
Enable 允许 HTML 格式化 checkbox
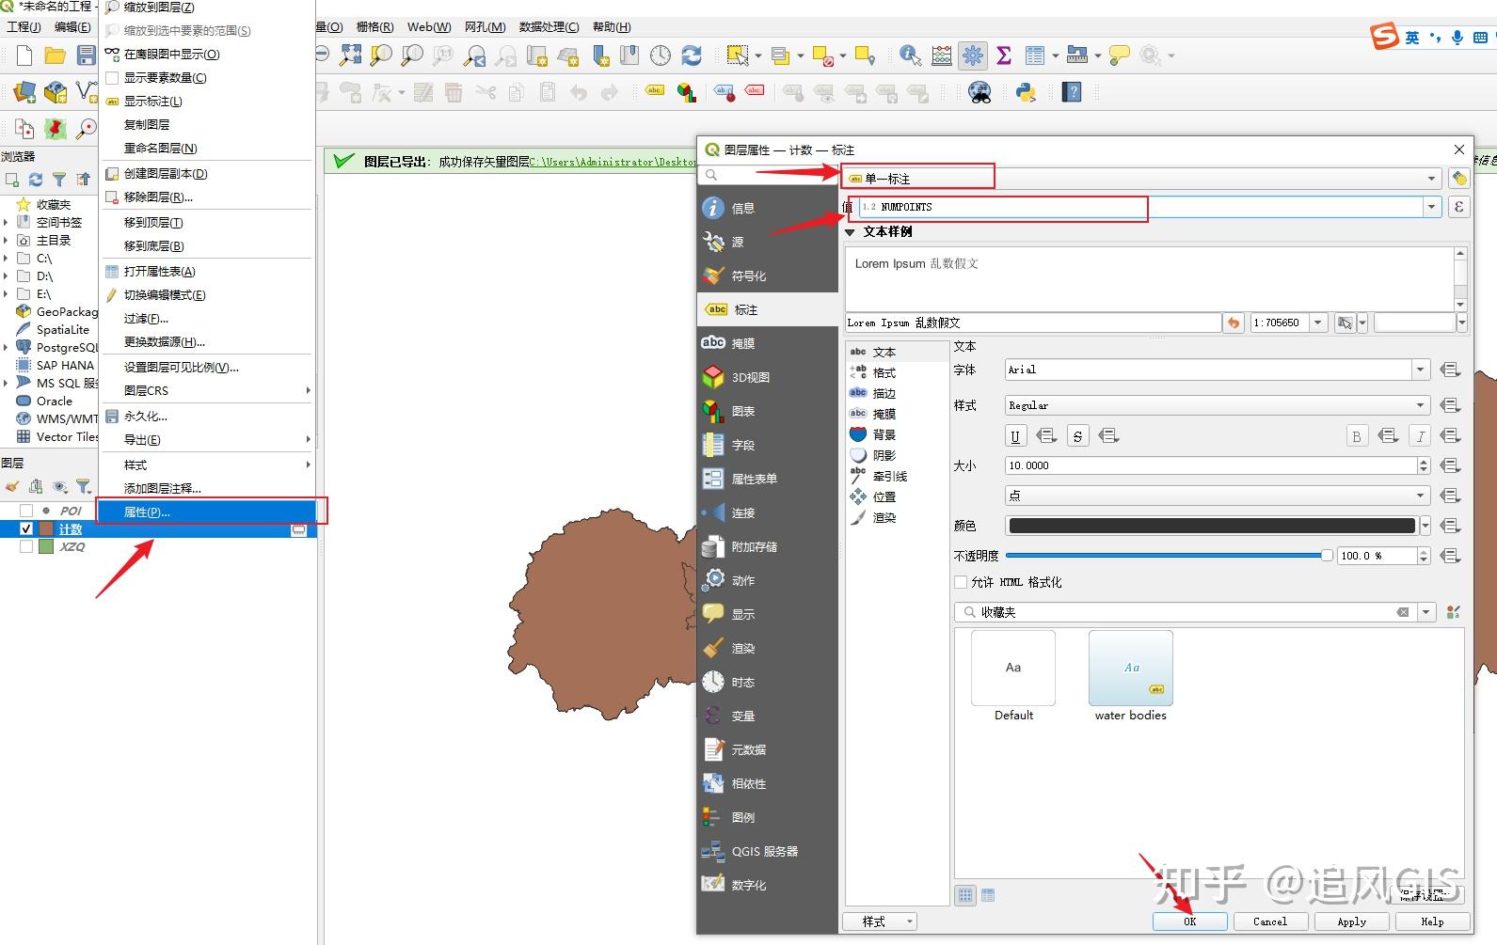961,582
